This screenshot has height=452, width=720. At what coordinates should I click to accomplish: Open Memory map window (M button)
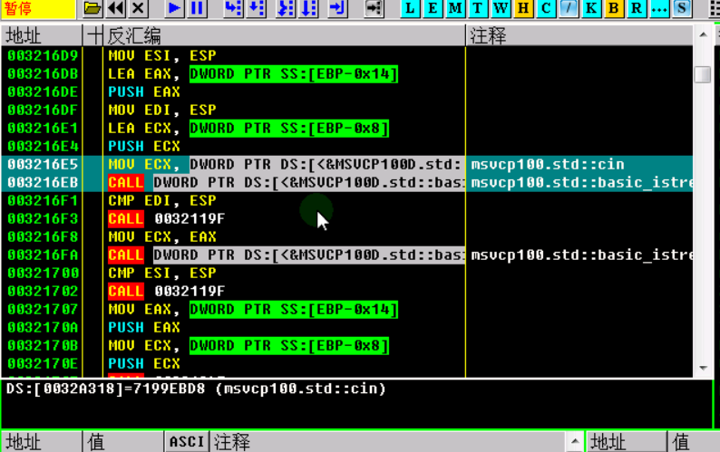(x=455, y=9)
